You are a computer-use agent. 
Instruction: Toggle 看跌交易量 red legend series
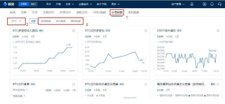pos(212,95)
